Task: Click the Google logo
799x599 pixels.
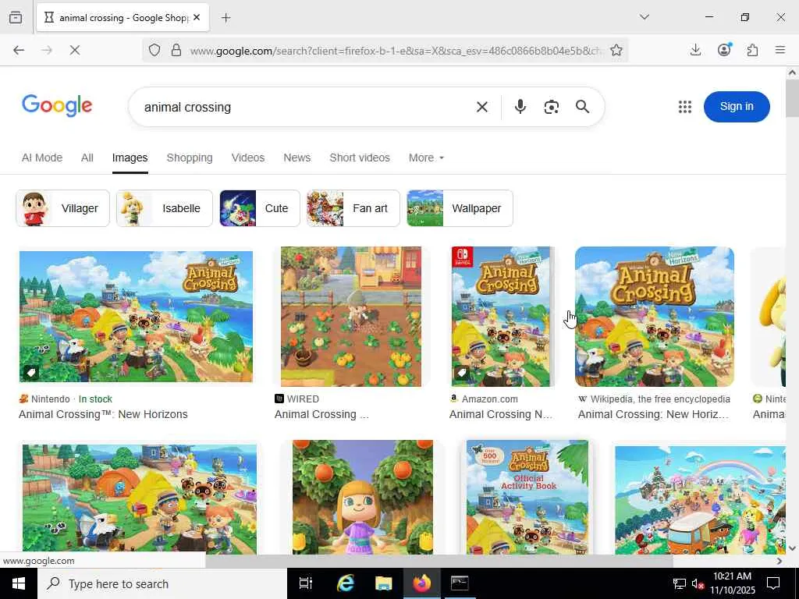Action: point(57,105)
